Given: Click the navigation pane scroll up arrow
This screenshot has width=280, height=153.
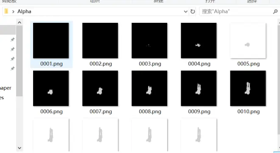Looking at the screenshot, I should [x=20, y=22].
